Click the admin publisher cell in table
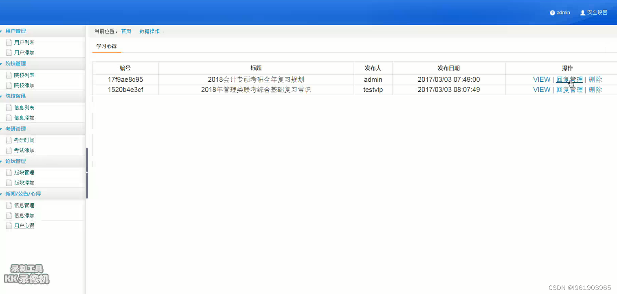Image resolution: width=617 pixels, height=294 pixels. click(x=373, y=80)
